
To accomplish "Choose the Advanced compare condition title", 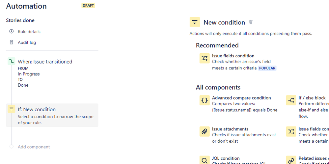I will pos(241,98).
